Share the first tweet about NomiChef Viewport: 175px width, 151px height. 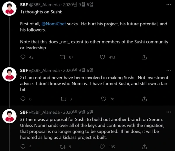(144, 57)
